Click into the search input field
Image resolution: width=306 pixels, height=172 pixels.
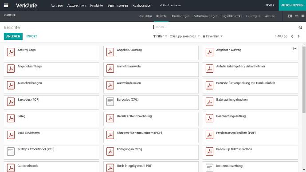coord(225,27)
